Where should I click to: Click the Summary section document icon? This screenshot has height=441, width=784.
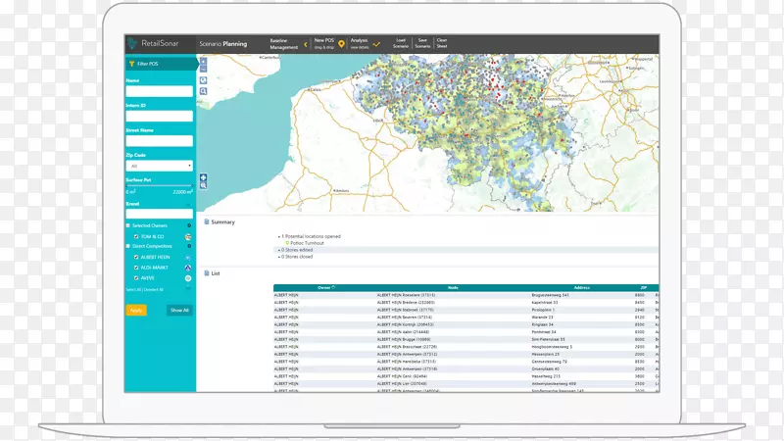pyautogui.click(x=206, y=221)
